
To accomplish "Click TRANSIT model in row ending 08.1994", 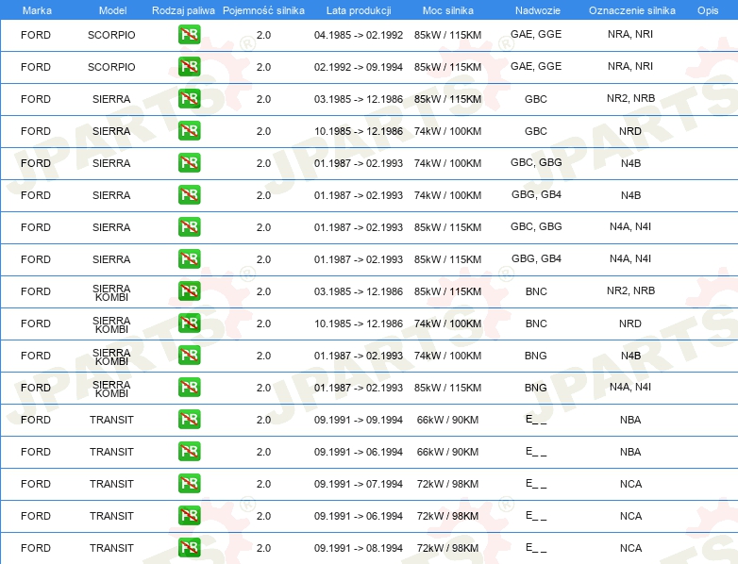I will coord(111,548).
